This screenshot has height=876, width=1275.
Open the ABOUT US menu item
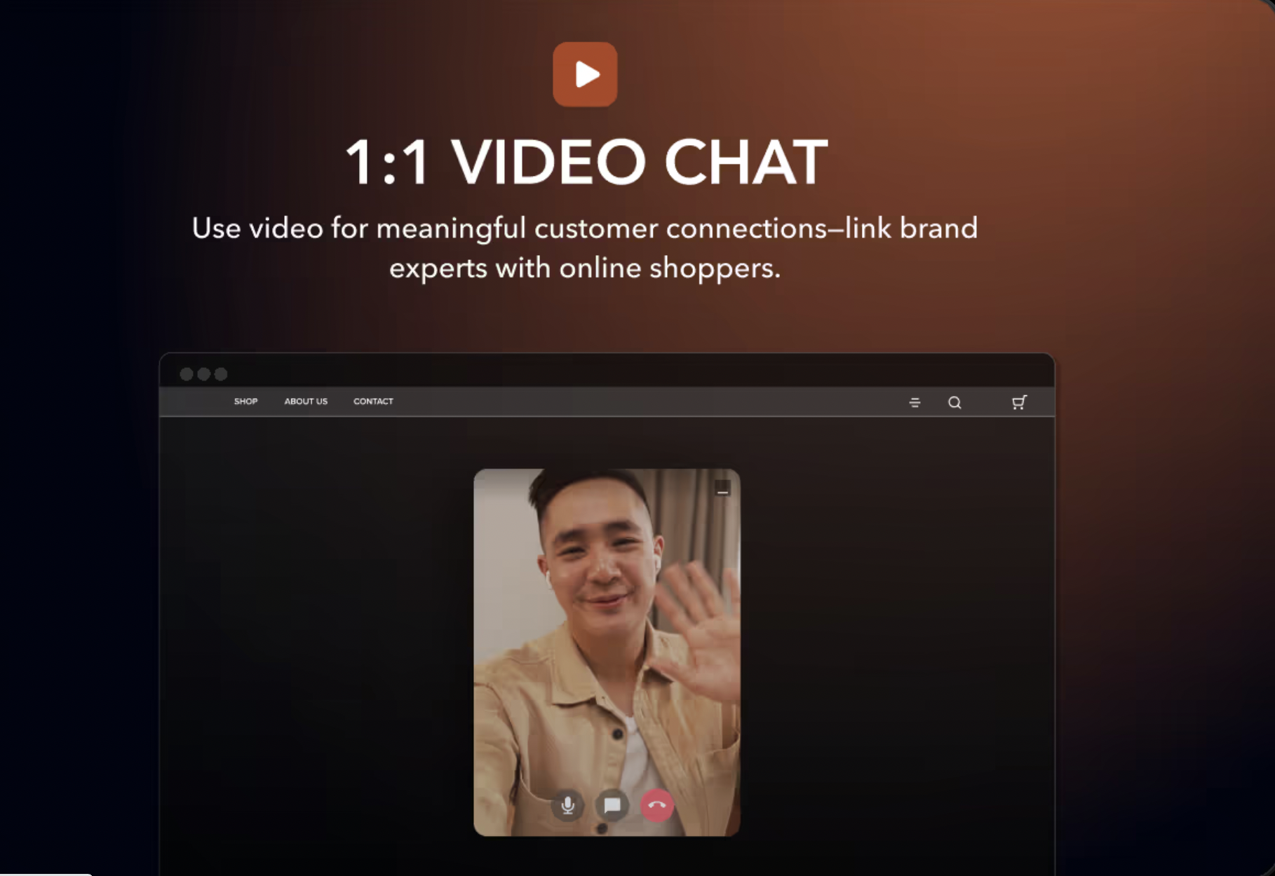coord(306,402)
